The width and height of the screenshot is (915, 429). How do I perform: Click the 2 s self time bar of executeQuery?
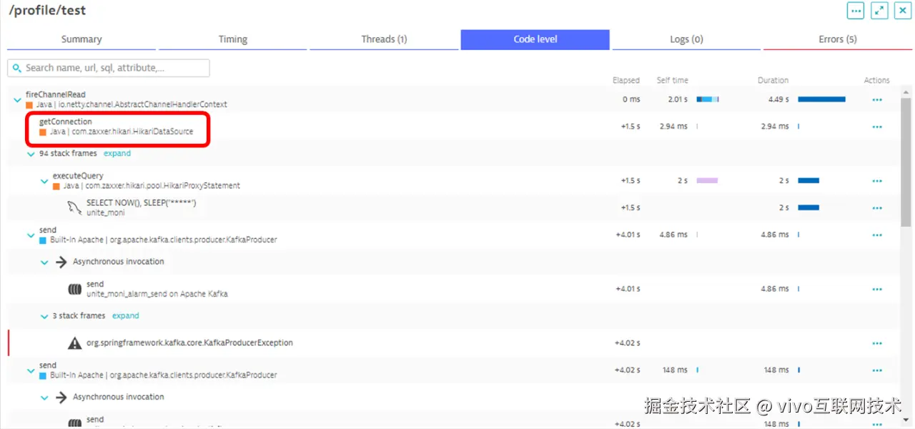(x=707, y=181)
